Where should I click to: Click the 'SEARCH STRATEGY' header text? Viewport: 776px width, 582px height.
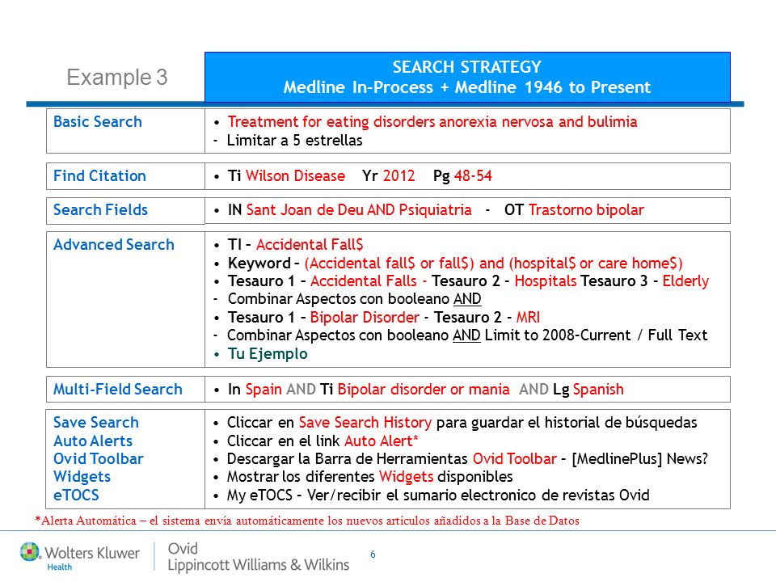(466, 67)
